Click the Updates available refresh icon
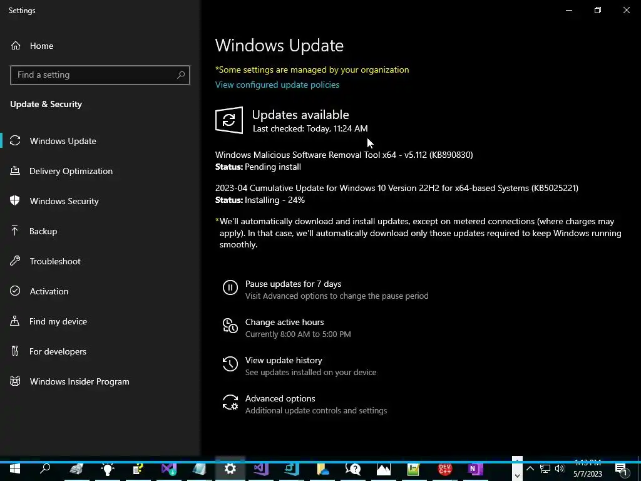 229,120
